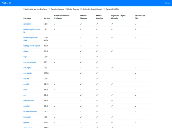Select version 6.2.0 of cxs
Screen dimensions: 172x128
(46, 95)
